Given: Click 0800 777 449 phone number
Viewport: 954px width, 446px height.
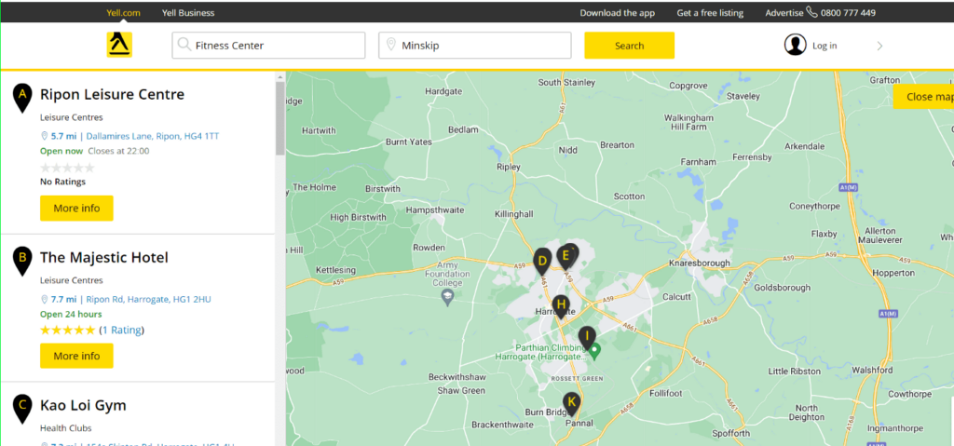Looking at the screenshot, I should (848, 12).
